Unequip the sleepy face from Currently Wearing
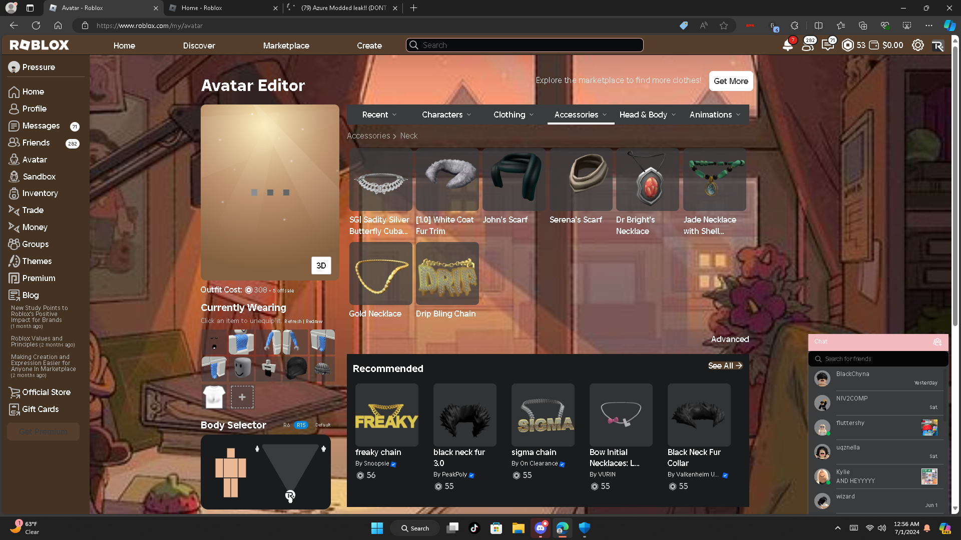 click(214, 342)
